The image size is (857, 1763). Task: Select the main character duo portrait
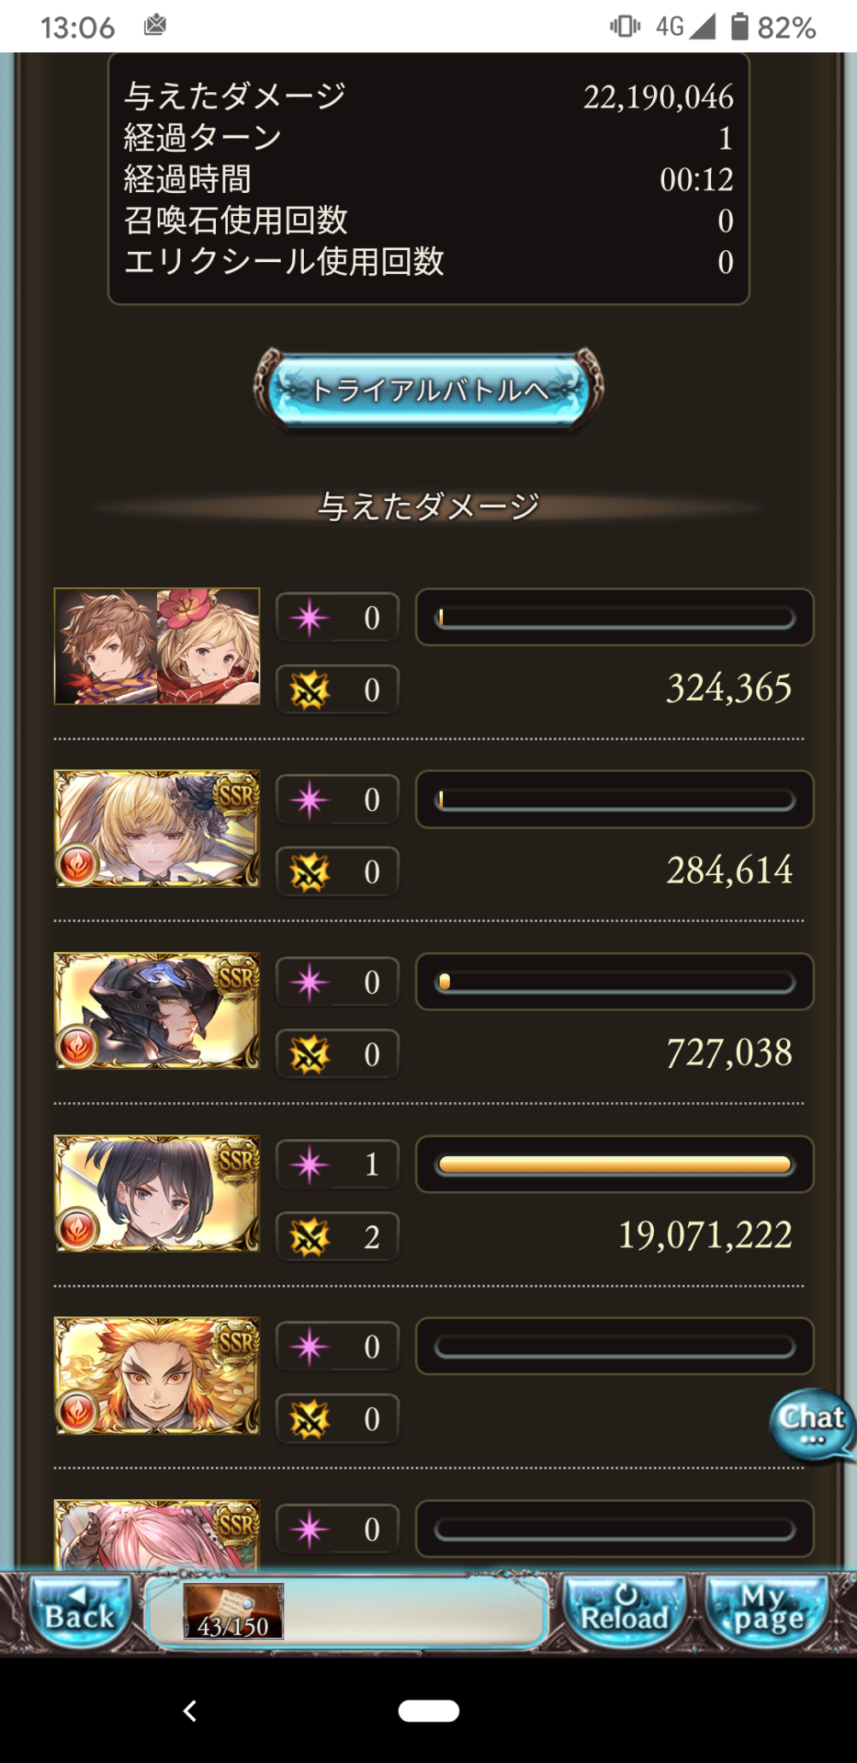tap(157, 646)
